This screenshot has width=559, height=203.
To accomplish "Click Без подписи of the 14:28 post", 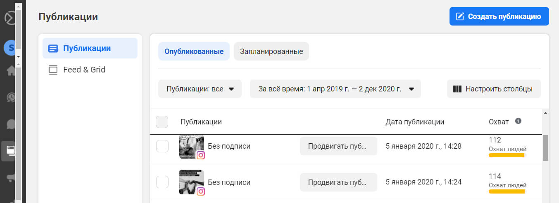I will tap(229, 146).
